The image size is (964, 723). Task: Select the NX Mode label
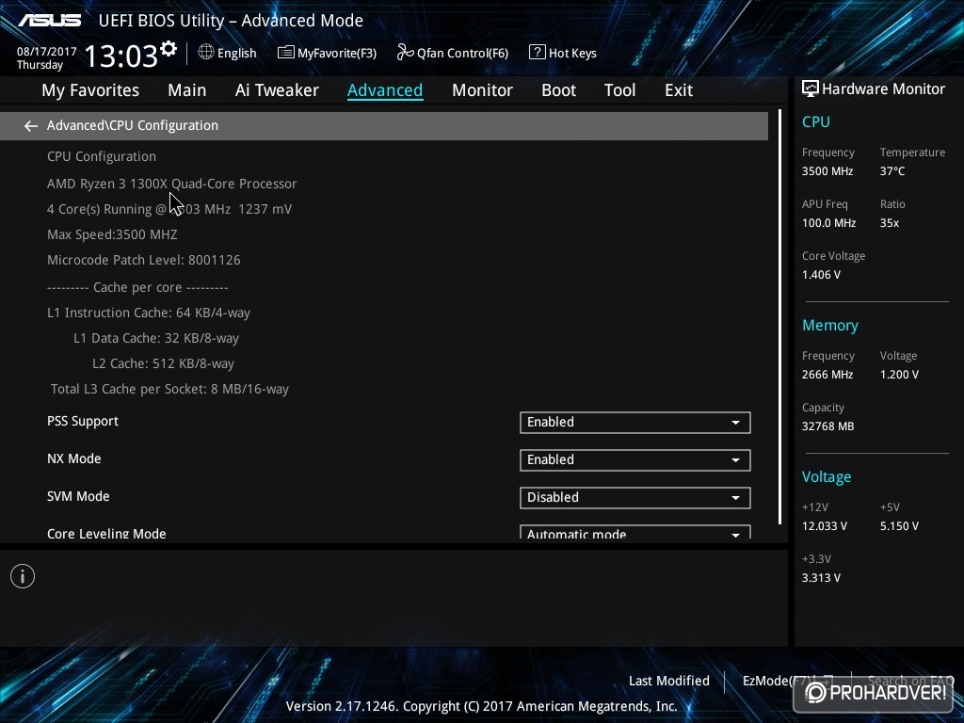73,458
